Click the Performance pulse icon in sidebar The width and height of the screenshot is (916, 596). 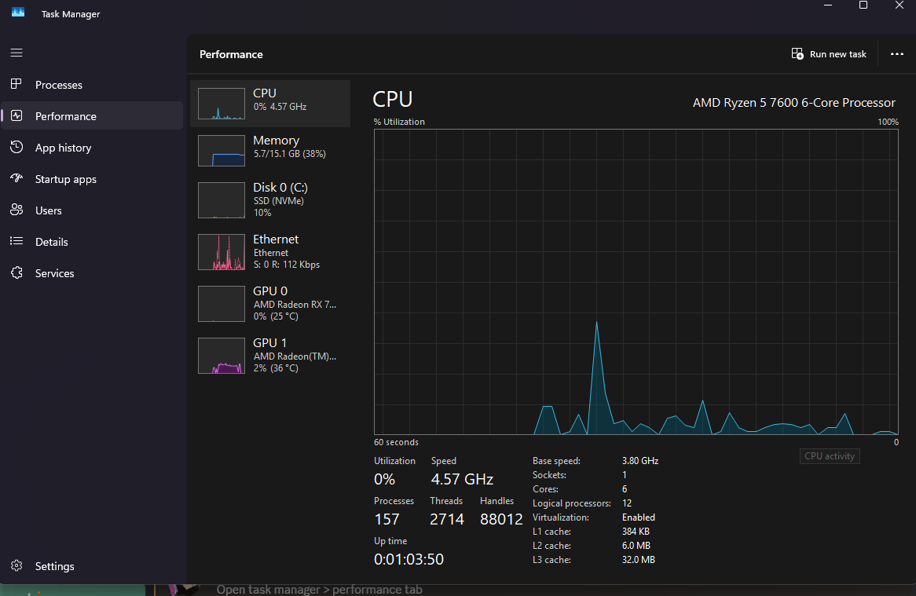16,115
